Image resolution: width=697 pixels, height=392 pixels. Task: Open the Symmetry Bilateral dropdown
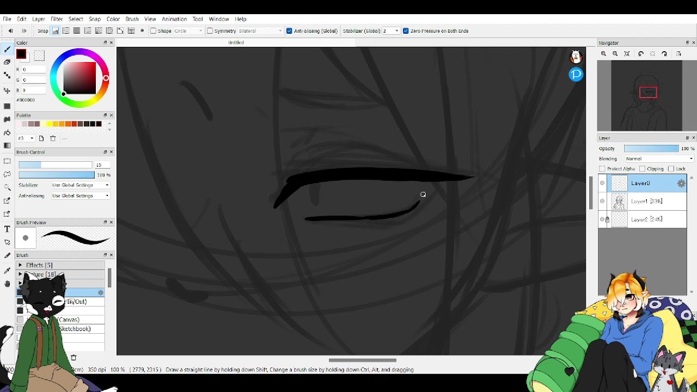[260, 31]
